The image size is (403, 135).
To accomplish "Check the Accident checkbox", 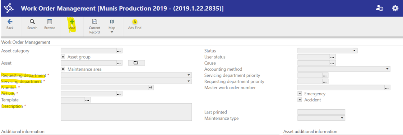I will 300,100.
